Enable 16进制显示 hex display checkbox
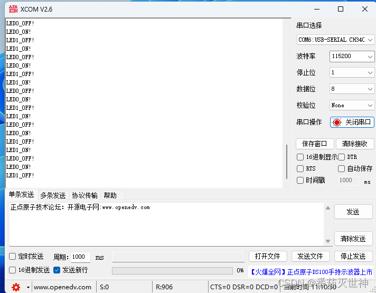The height and width of the screenshot is (293, 376). (x=300, y=157)
